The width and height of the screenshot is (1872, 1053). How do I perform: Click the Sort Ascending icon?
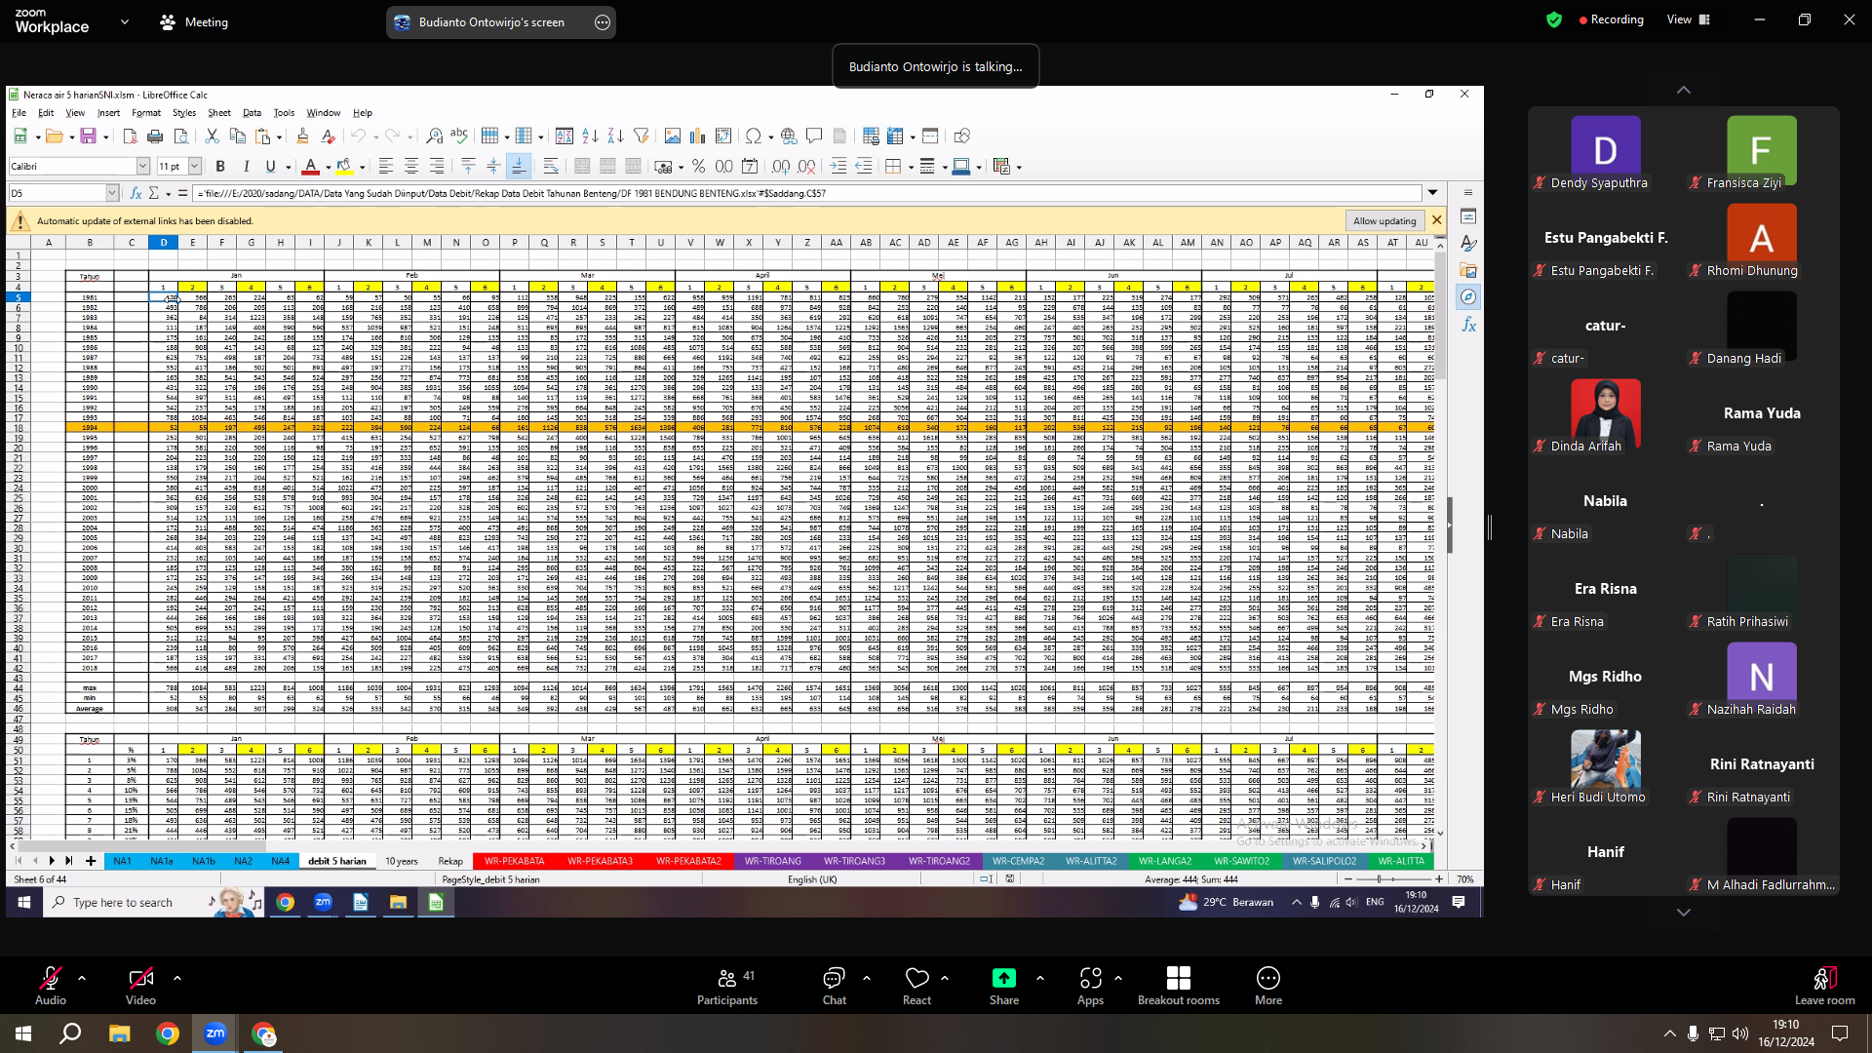click(x=590, y=136)
